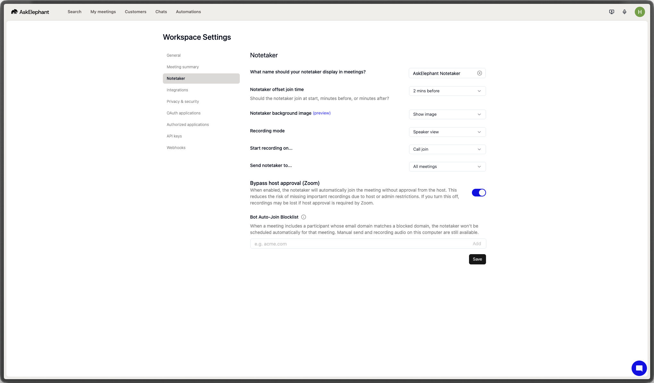Click the Bot Auto-Join Blocklist info icon

304,217
